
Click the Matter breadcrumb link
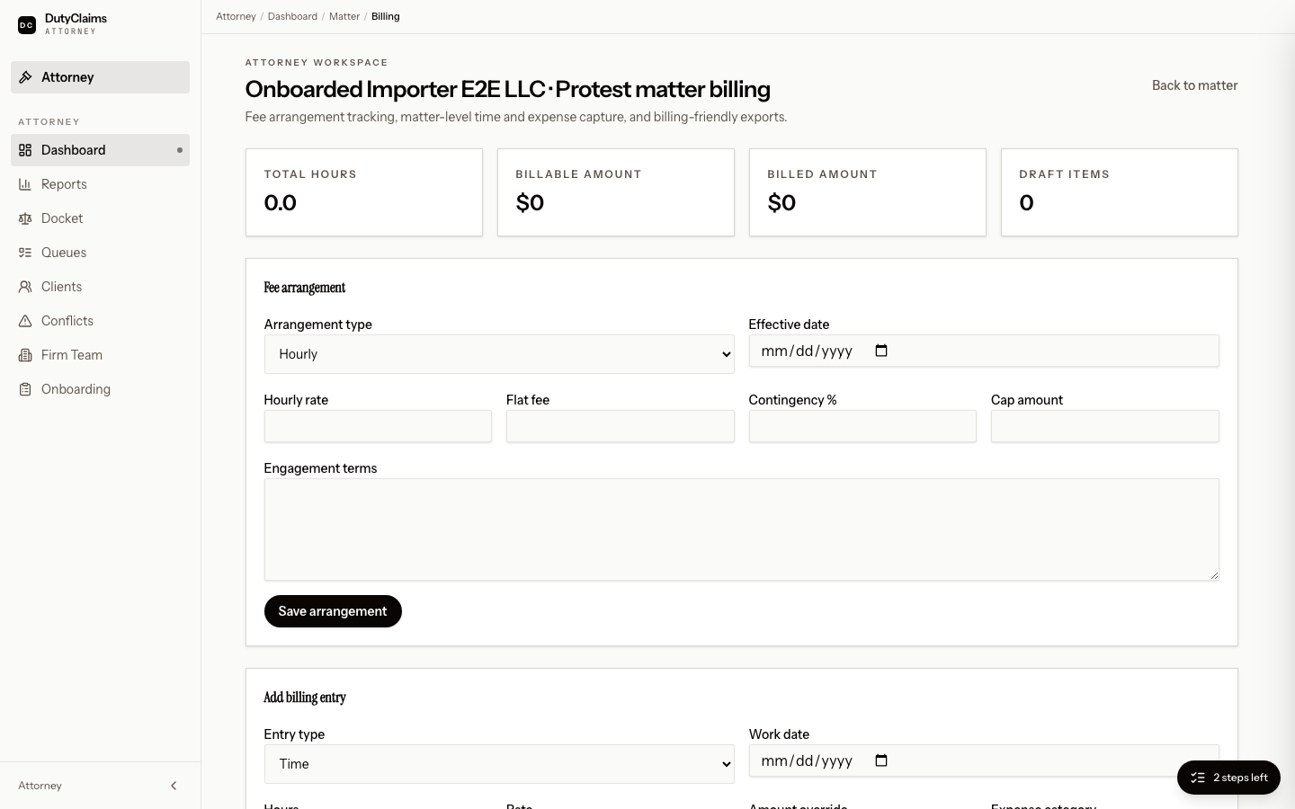tap(344, 16)
